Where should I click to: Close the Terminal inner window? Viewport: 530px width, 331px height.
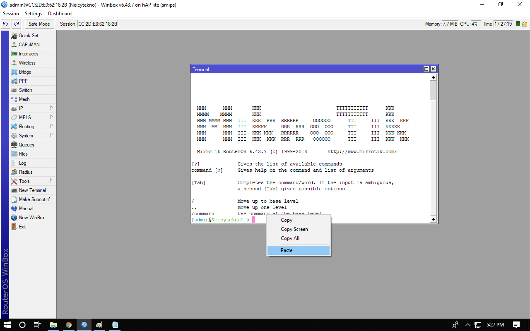pyautogui.click(x=433, y=69)
